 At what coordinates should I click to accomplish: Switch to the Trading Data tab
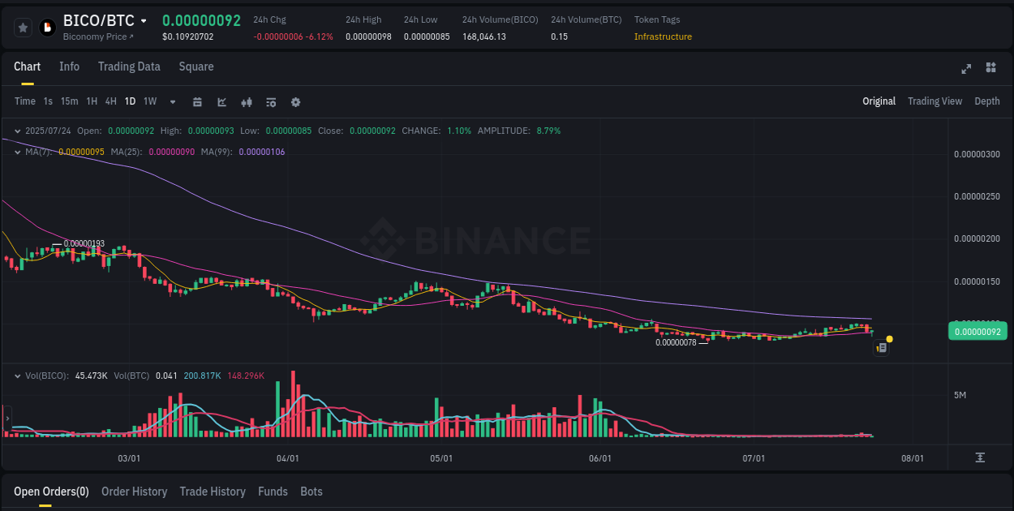click(x=129, y=67)
